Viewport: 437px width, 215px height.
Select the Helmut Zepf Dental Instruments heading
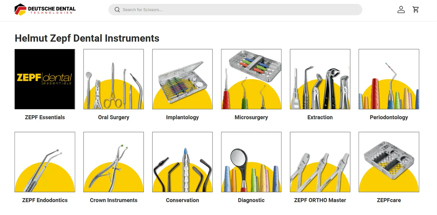tap(87, 38)
